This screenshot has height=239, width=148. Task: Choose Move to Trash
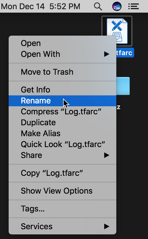point(62,72)
